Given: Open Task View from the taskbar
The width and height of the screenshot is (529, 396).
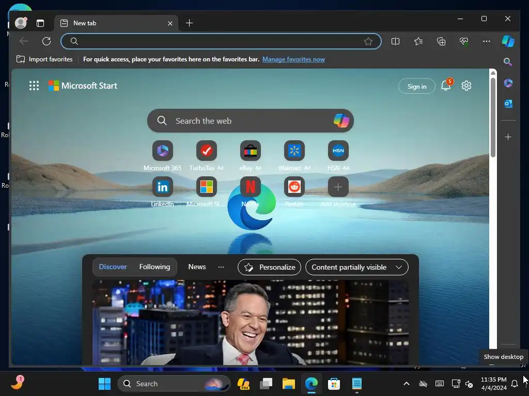Looking at the screenshot, I should (266, 384).
